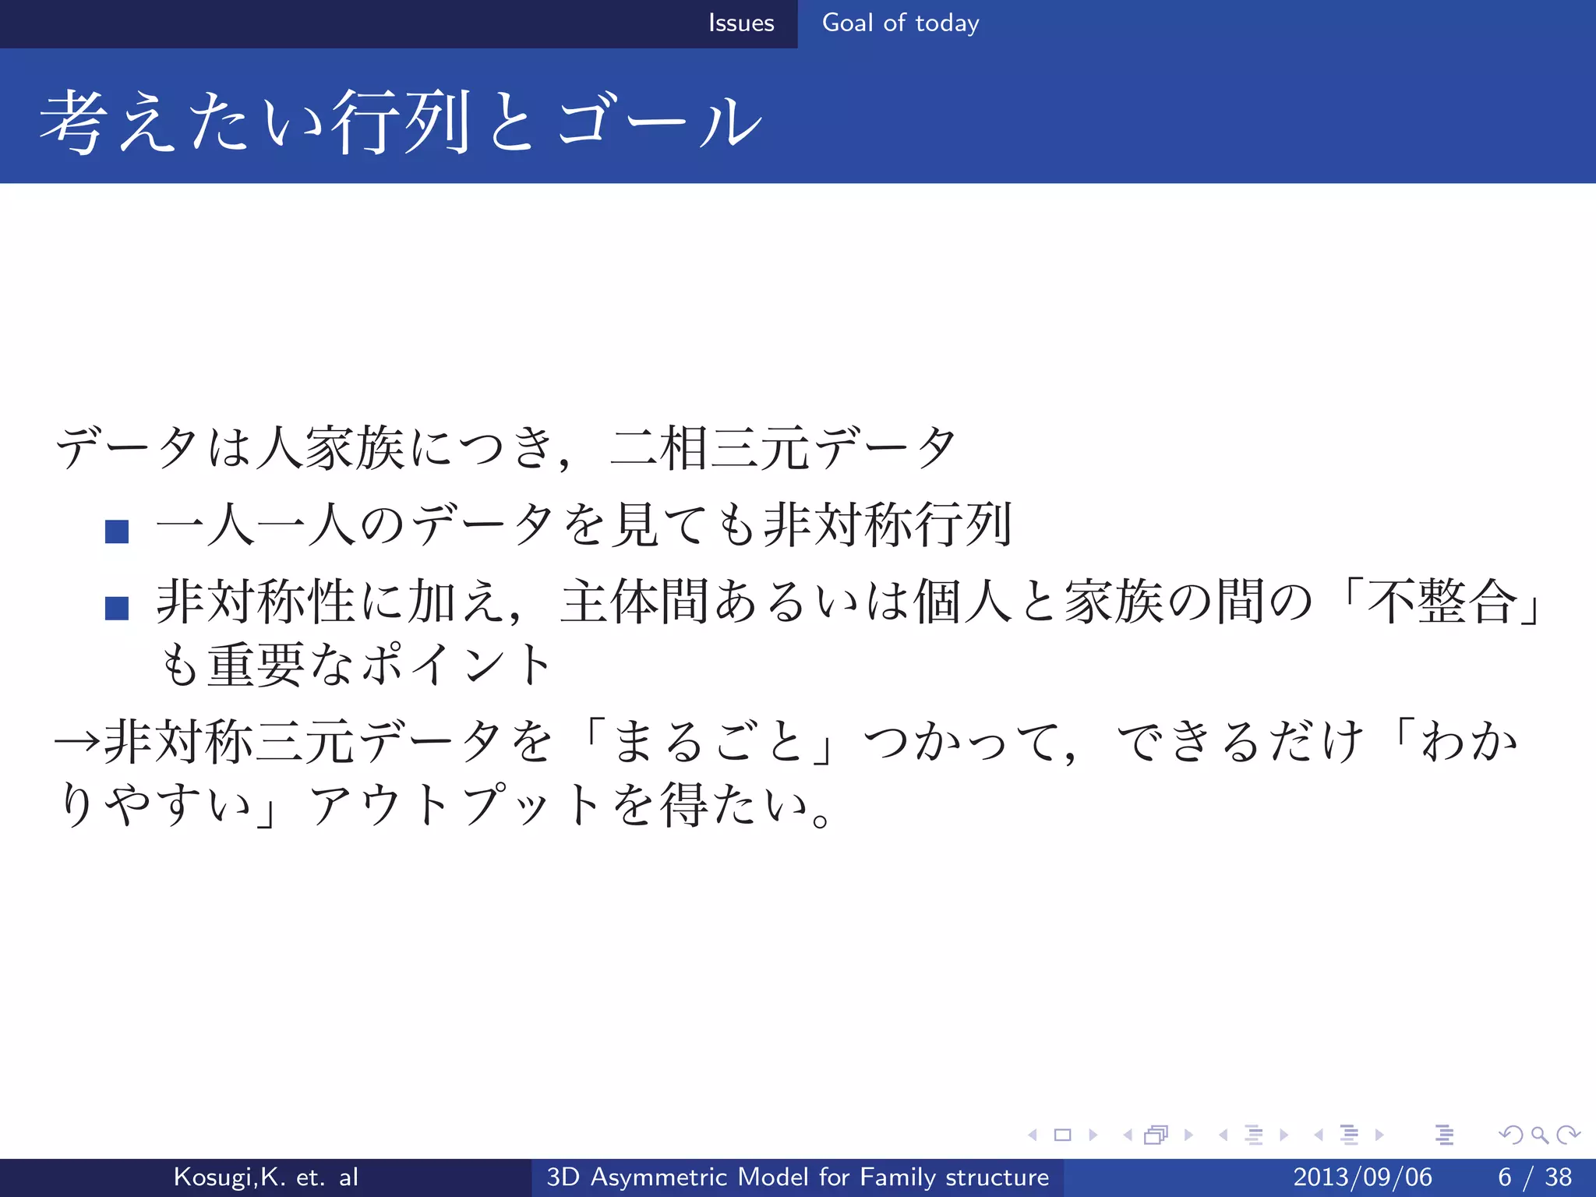Jump to next section arrow
The image size is (1596, 1197).
coord(1379,1135)
